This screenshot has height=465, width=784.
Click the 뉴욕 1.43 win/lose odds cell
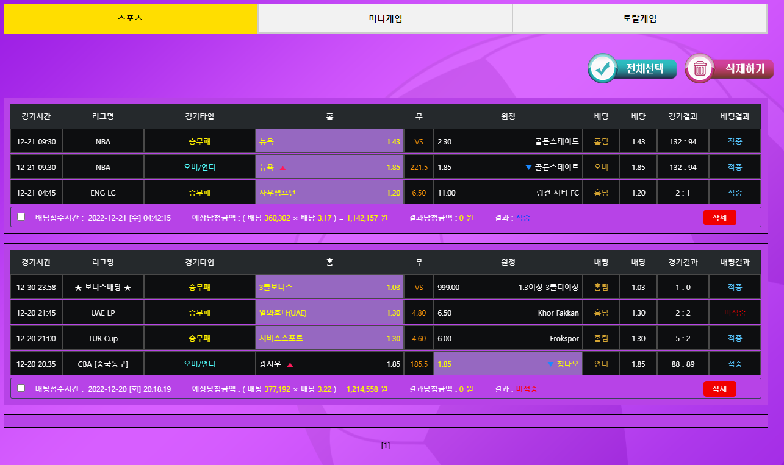coord(329,141)
